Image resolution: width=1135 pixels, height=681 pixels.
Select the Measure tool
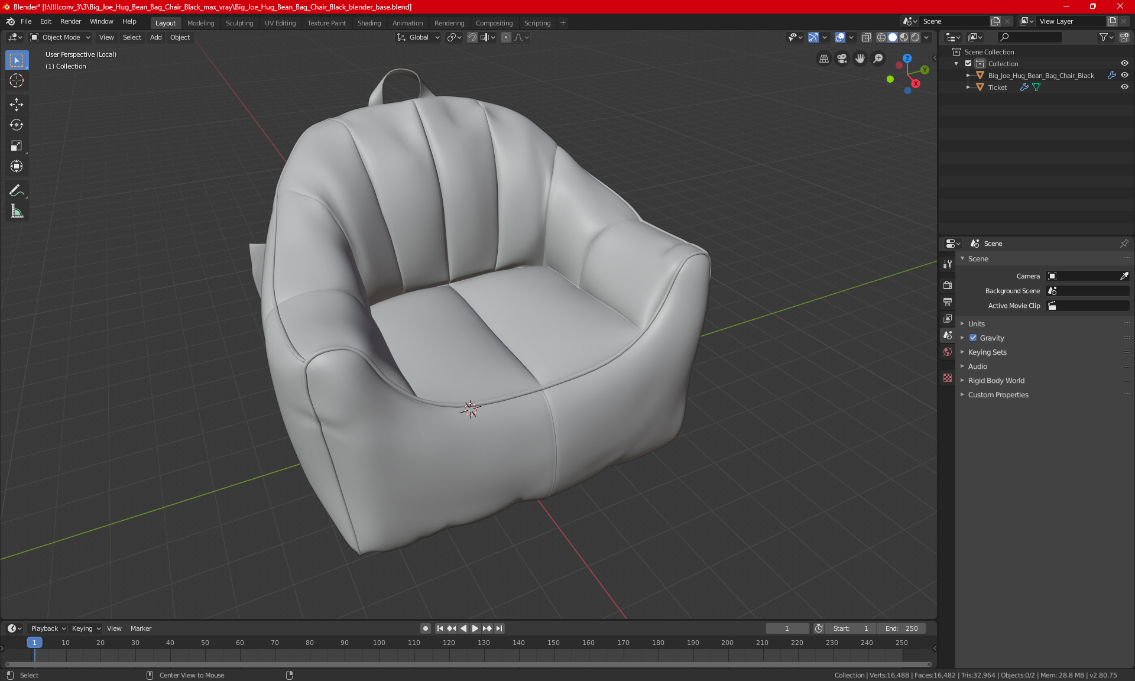pos(17,212)
